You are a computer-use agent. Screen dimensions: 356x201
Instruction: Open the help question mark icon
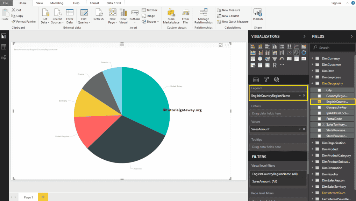tap(353, 3)
